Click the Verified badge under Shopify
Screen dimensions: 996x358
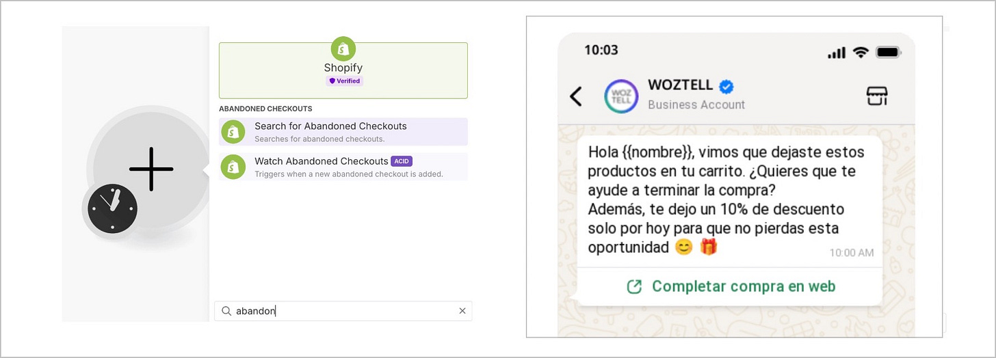344,81
